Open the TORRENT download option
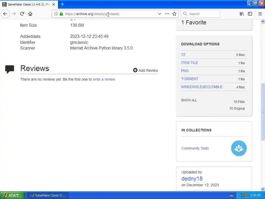This screenshot has width=265, height=199. 190,79
